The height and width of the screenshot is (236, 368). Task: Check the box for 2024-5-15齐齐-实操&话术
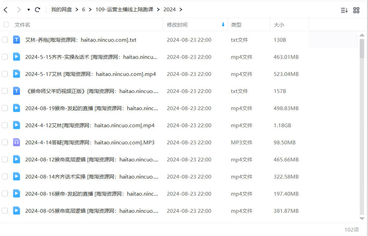[x=5, y=57]
